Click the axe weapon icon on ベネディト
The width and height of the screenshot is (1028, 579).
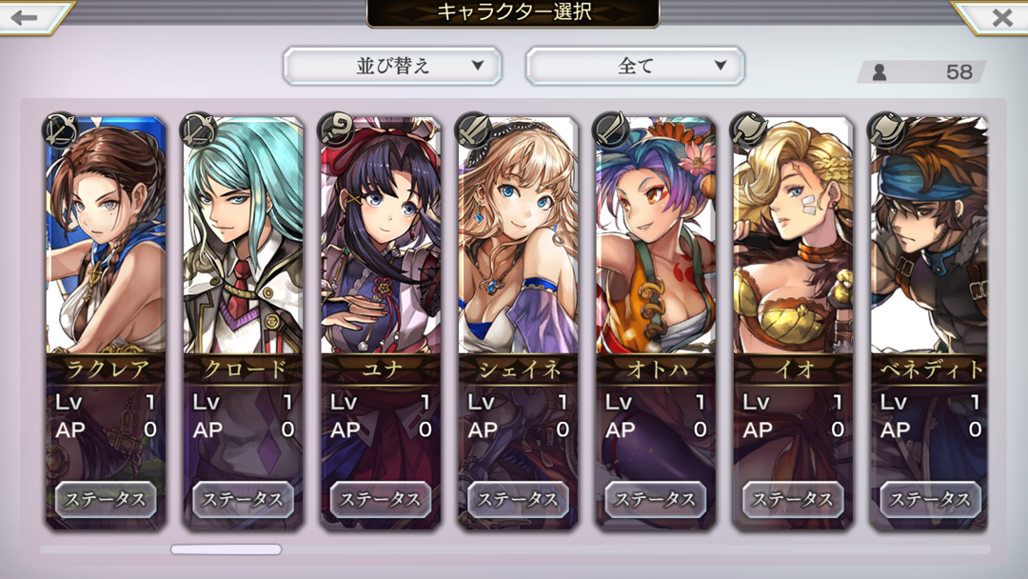point(886,130)
